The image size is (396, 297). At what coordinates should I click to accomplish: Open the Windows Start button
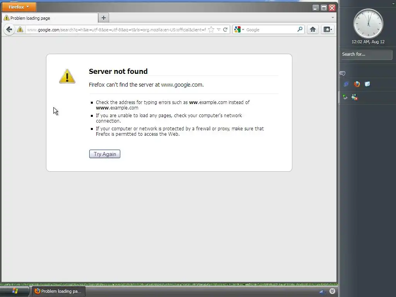(15, 291)
